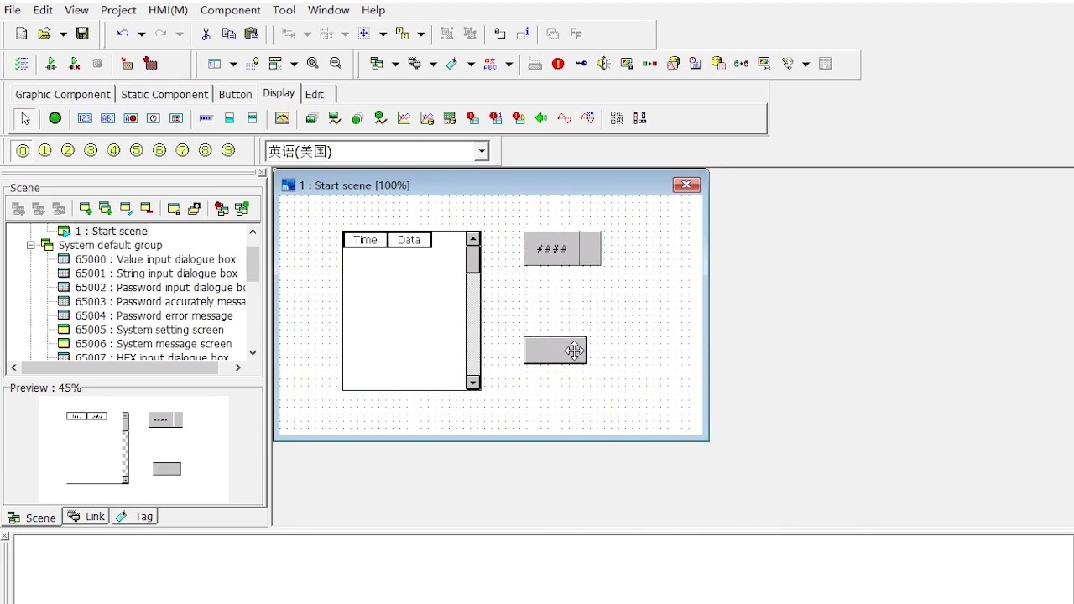Switch to Static Component tab
Image resolution: width=1074 pixels, height=604 pixels.
(x=164, y=94)
